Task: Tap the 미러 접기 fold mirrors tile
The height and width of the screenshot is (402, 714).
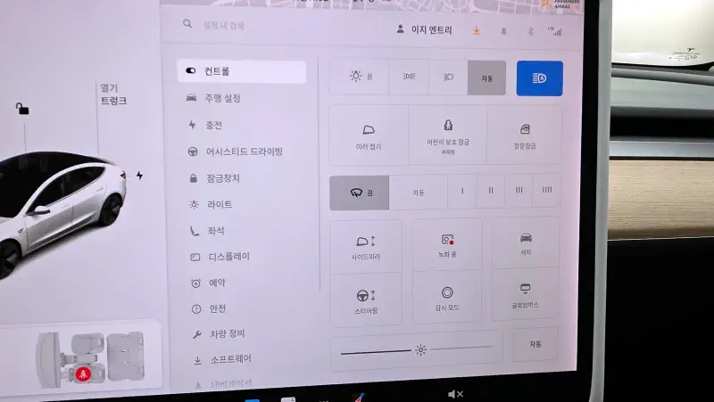Action: coord(369,136)
